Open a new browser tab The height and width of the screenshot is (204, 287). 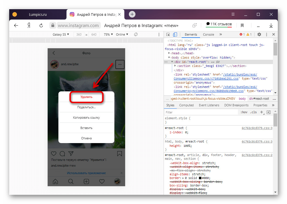(x=132, y=14)
